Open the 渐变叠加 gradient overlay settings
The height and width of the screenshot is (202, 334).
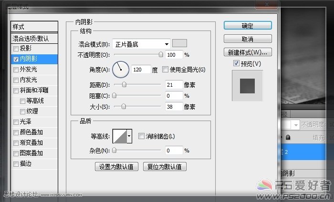coord(31,142)
